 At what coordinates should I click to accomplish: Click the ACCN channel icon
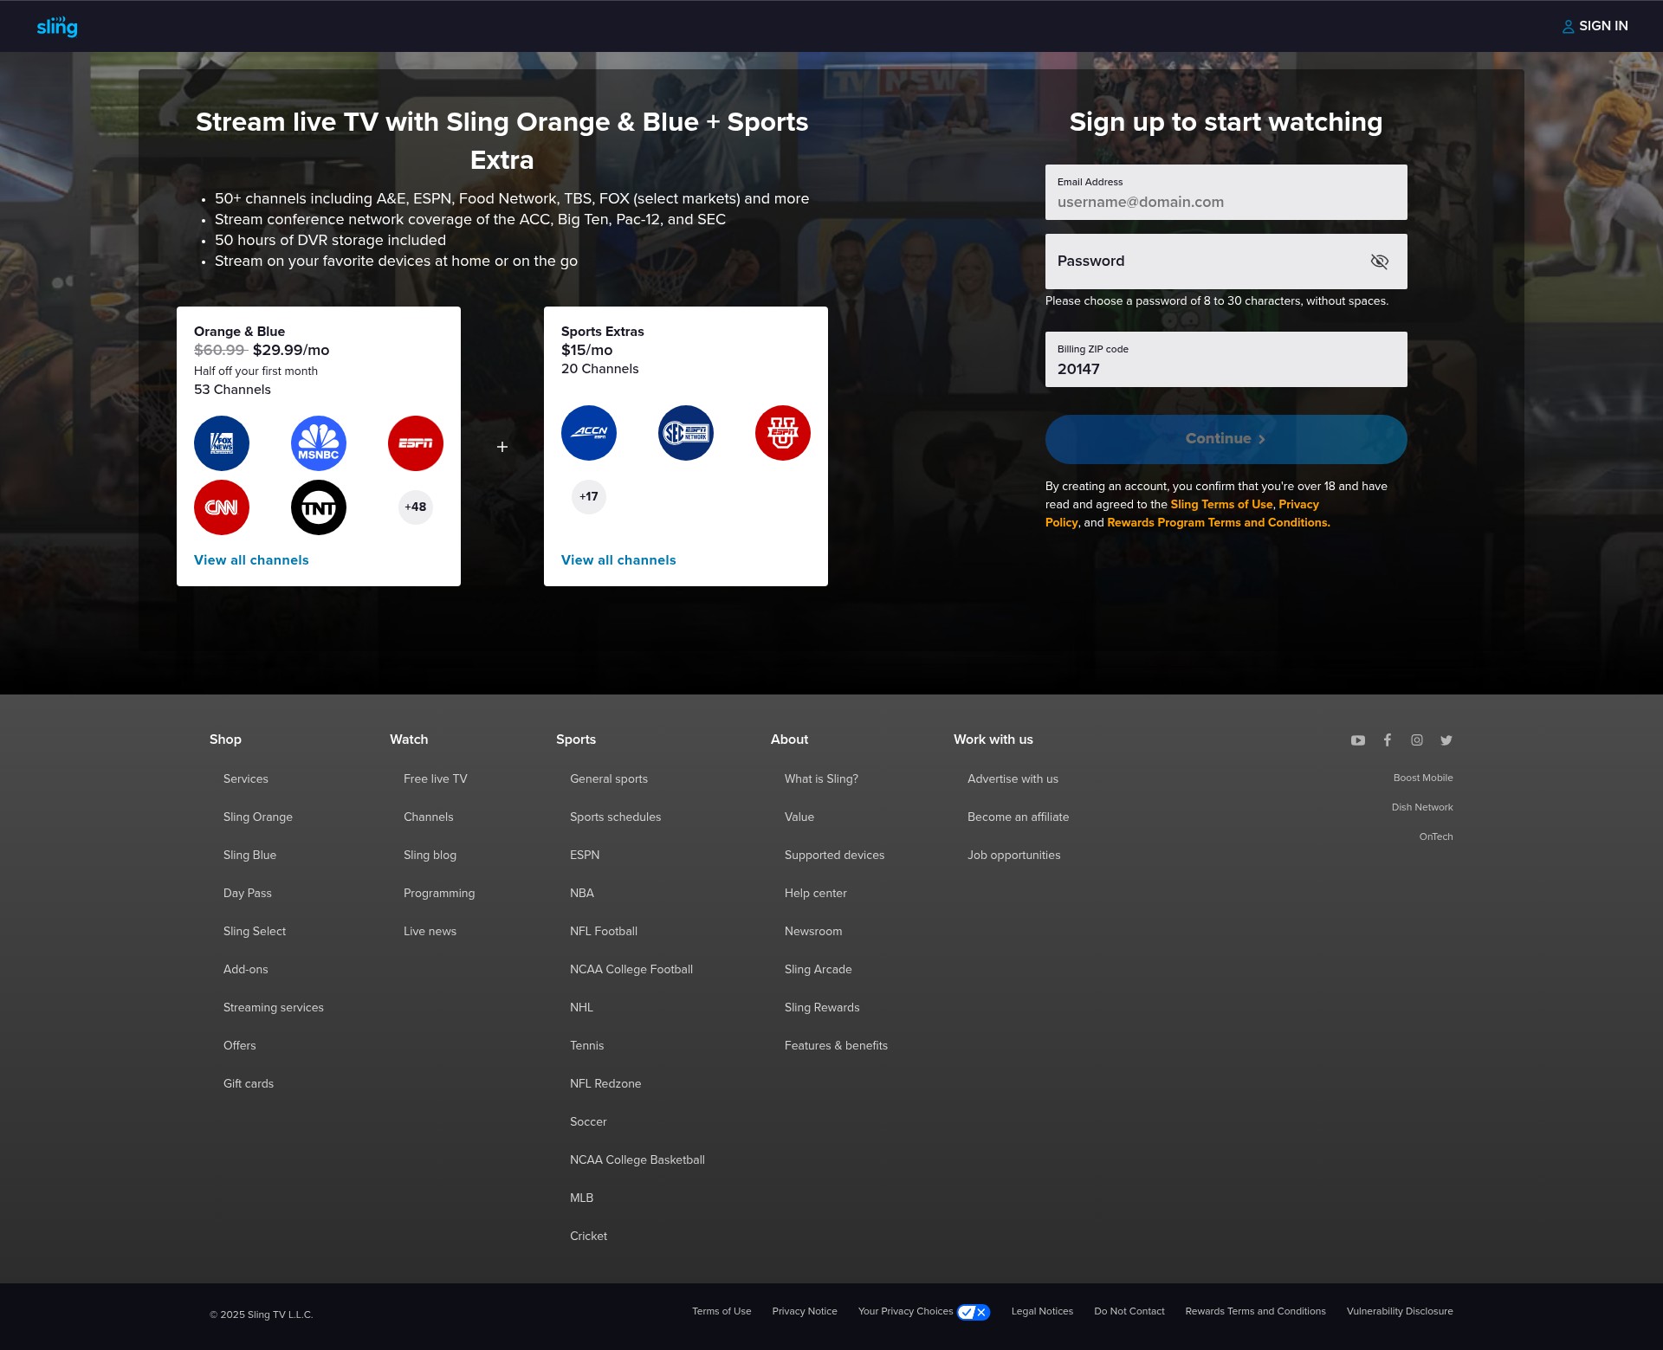pos(589,433)
